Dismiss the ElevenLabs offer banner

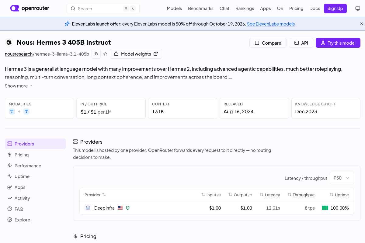(x=362, y=24)
